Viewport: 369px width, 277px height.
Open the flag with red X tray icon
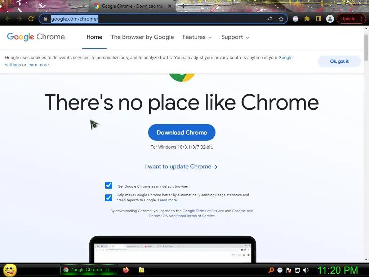coord(289,270)
